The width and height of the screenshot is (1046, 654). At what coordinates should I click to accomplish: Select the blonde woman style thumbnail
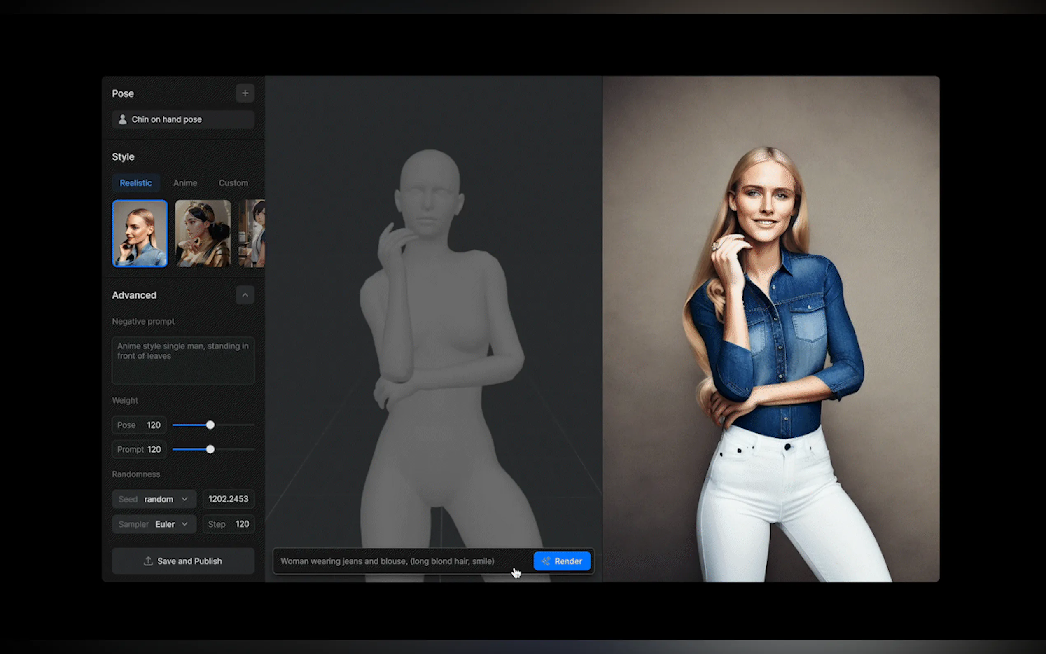pyautogui.click(x=140, y=233)
